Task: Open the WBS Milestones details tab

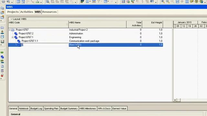Action: 88,109
